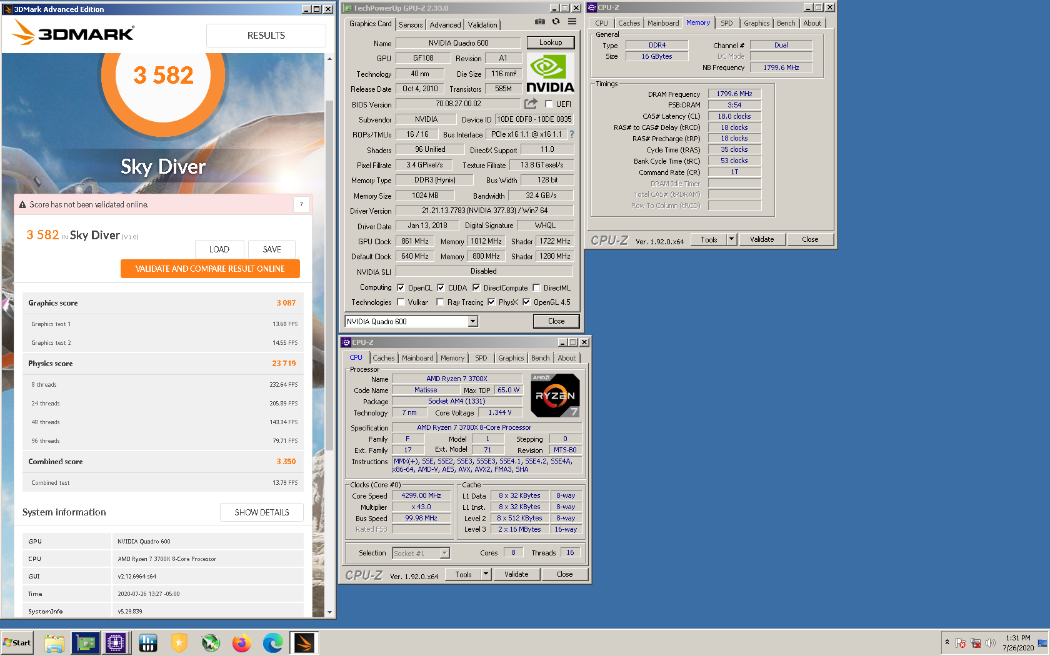Open the Socket #1 selection dropdown in CPU-Z
The width and height of the screenshot is (1050, 656).
coord(444,553)
